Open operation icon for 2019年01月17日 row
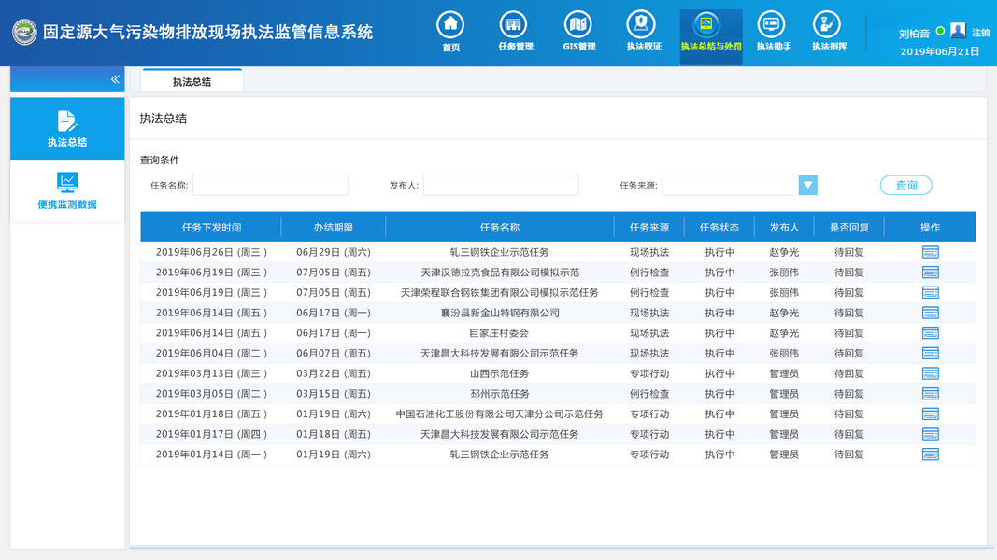The height and width of the screenshot is (560, 997). click(x=931, y=434)
